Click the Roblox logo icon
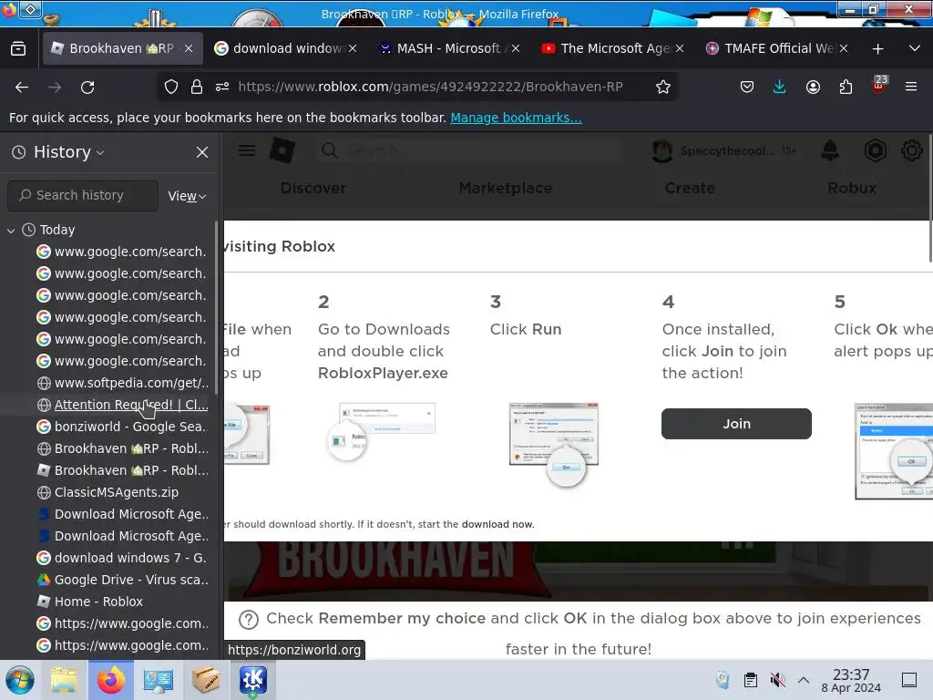933x700 pixels. [282, 150]
